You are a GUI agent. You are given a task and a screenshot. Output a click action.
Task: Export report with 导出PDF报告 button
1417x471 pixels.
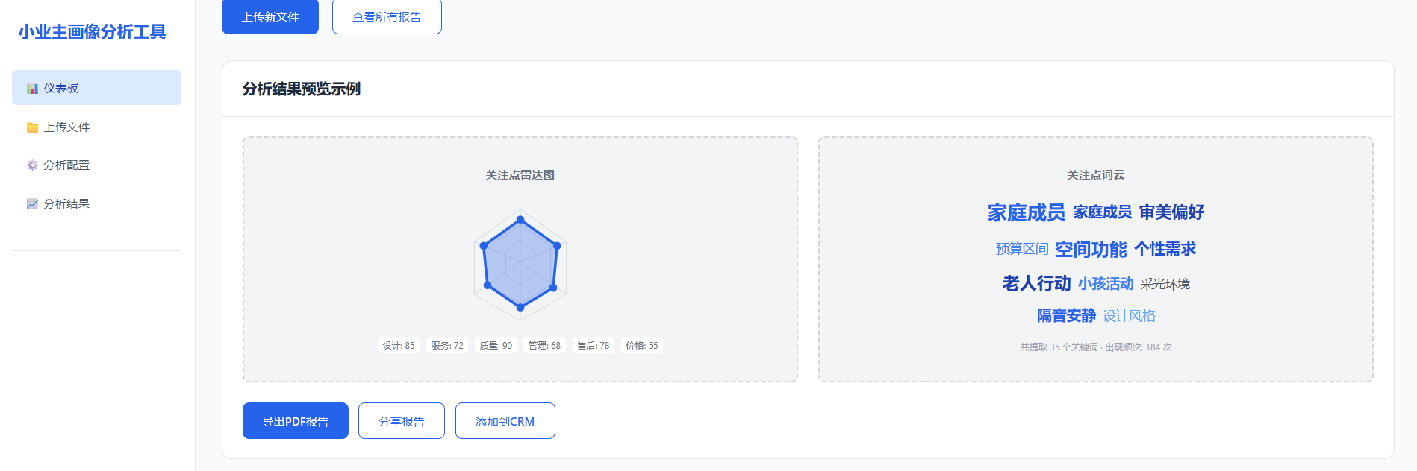[x=296, y=421]
